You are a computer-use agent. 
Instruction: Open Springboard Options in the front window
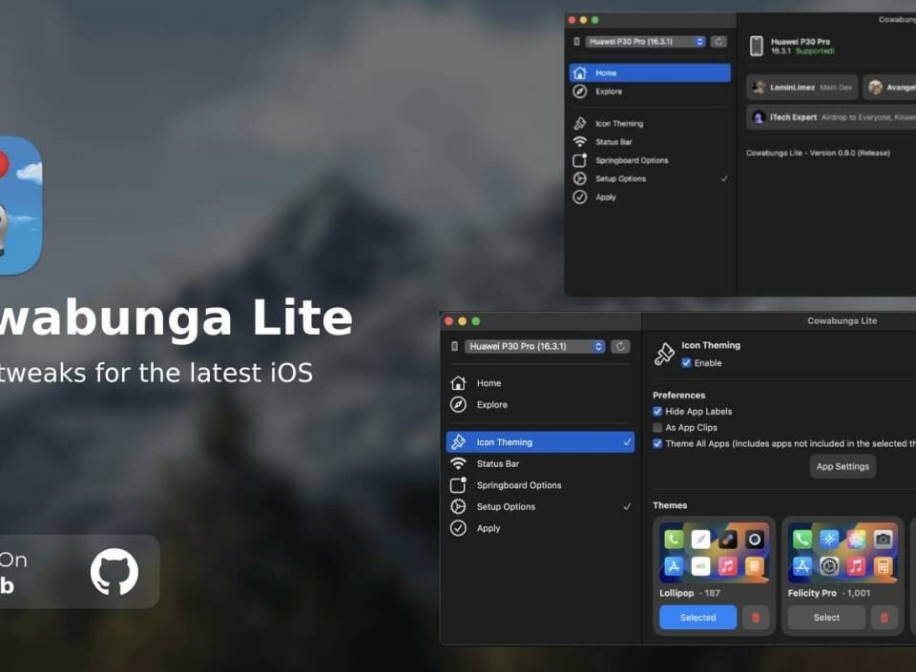click(x=540, y=485)
